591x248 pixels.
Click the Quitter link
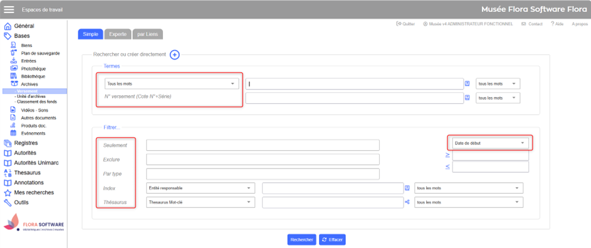(x=405, y=24)
